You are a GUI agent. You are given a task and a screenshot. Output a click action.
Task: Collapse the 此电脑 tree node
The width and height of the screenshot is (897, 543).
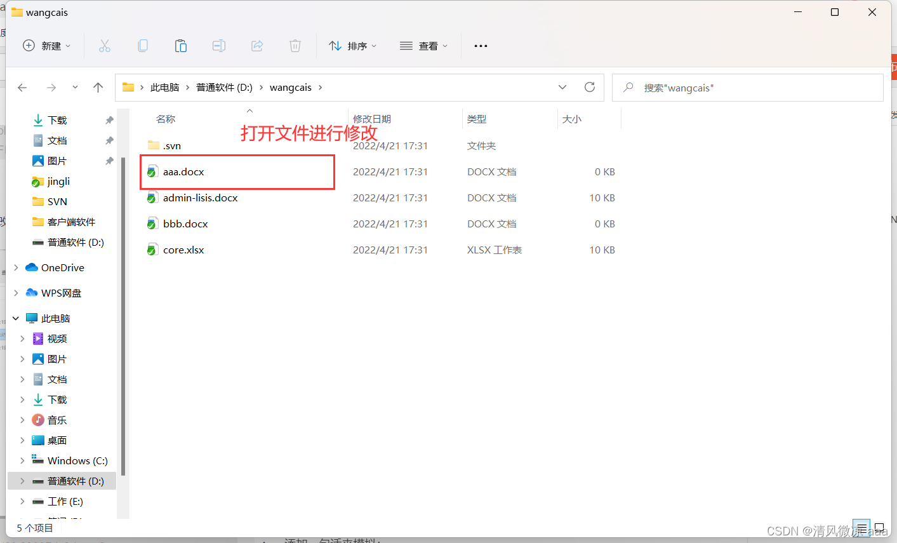[16, 318]
